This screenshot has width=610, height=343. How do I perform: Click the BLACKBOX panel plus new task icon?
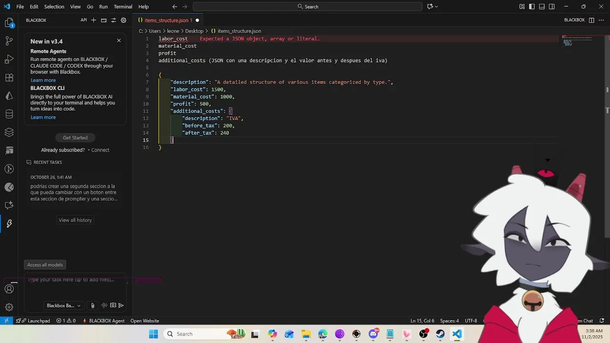coord(93,20)
